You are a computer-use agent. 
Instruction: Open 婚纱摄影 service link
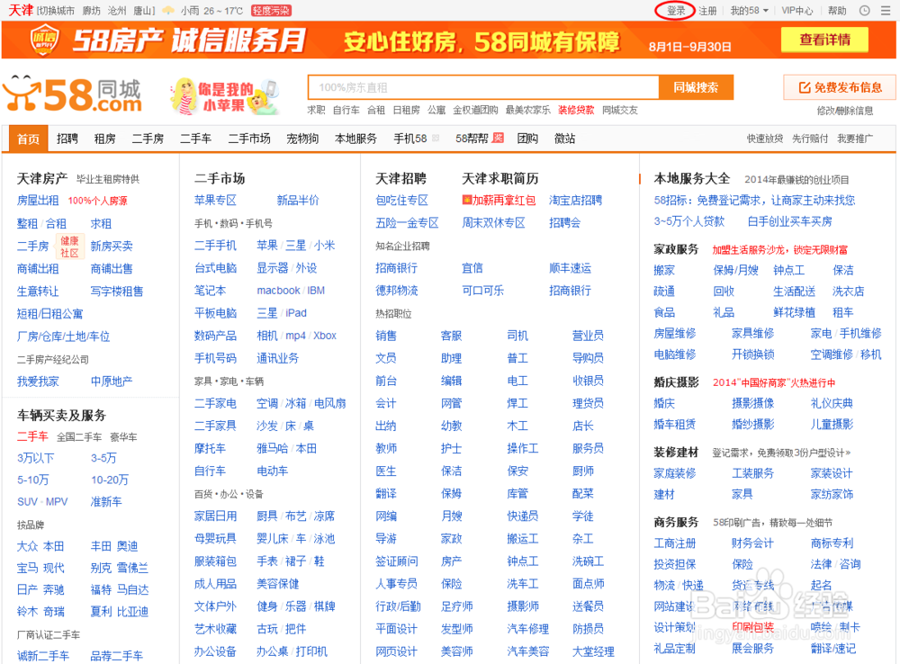pyautogui.click(x=752, y=424)
